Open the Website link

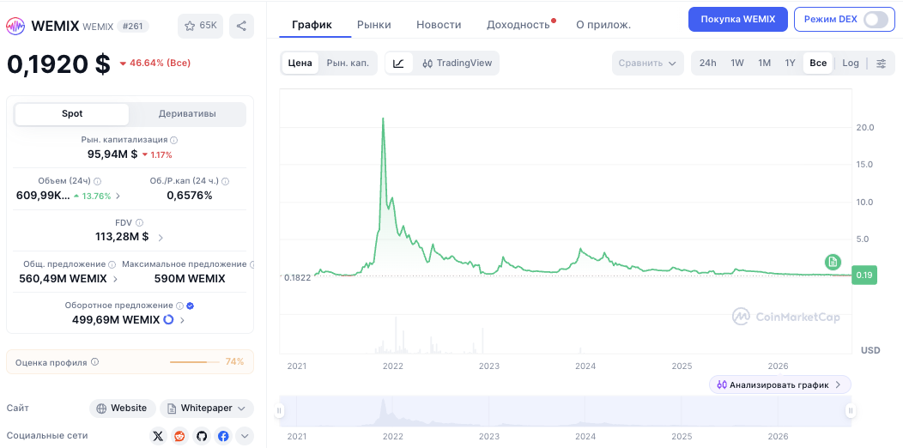tap(122, 409)
